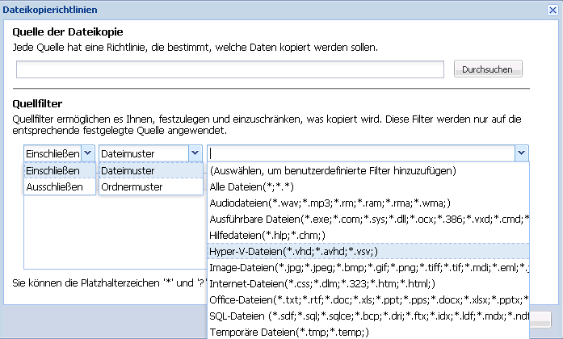Click the source path input field

(229, 69)
